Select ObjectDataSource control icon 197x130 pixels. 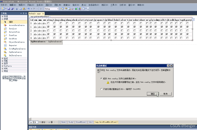point(5,42)
